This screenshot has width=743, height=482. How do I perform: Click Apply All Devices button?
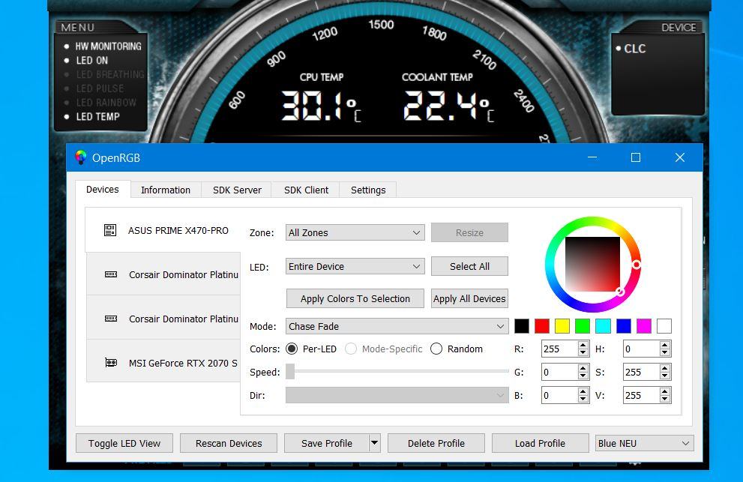[x=469, y=298]
